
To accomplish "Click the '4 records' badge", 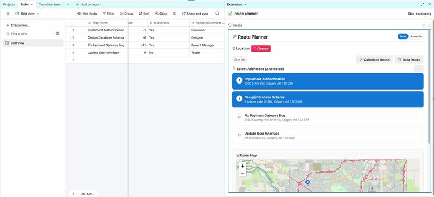I will point(416,36).
